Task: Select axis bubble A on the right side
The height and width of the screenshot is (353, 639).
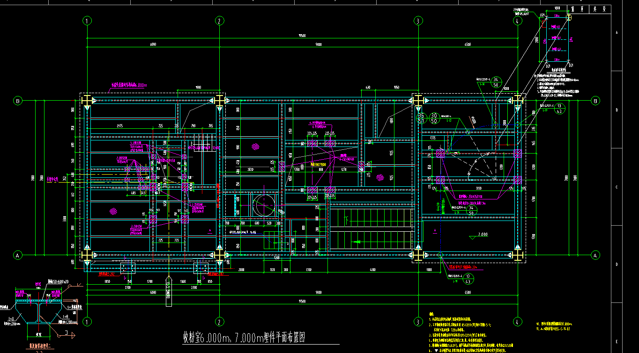Action: pyautogui.click(x=595, y=255)
